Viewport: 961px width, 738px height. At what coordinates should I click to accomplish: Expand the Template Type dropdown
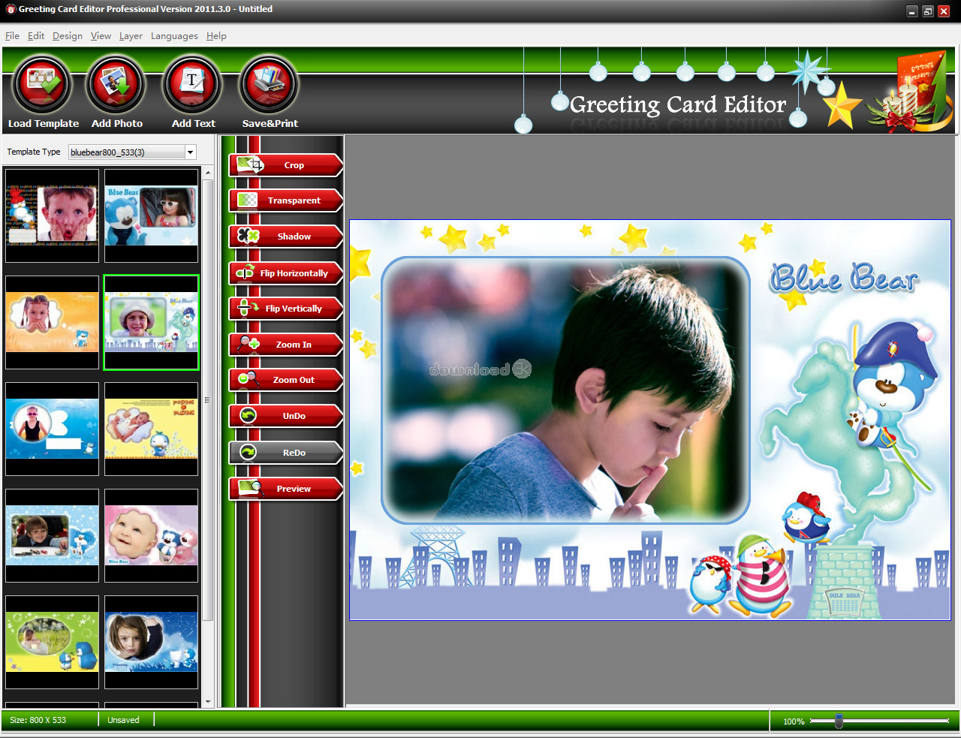click(x=191, y=152)
